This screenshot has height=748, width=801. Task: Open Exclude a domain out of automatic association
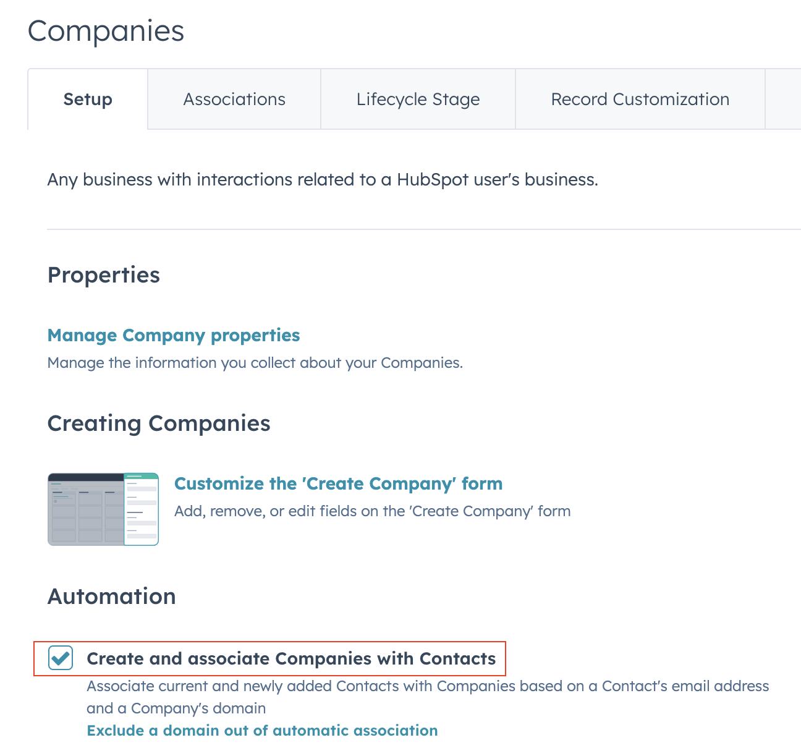(262, 731)
